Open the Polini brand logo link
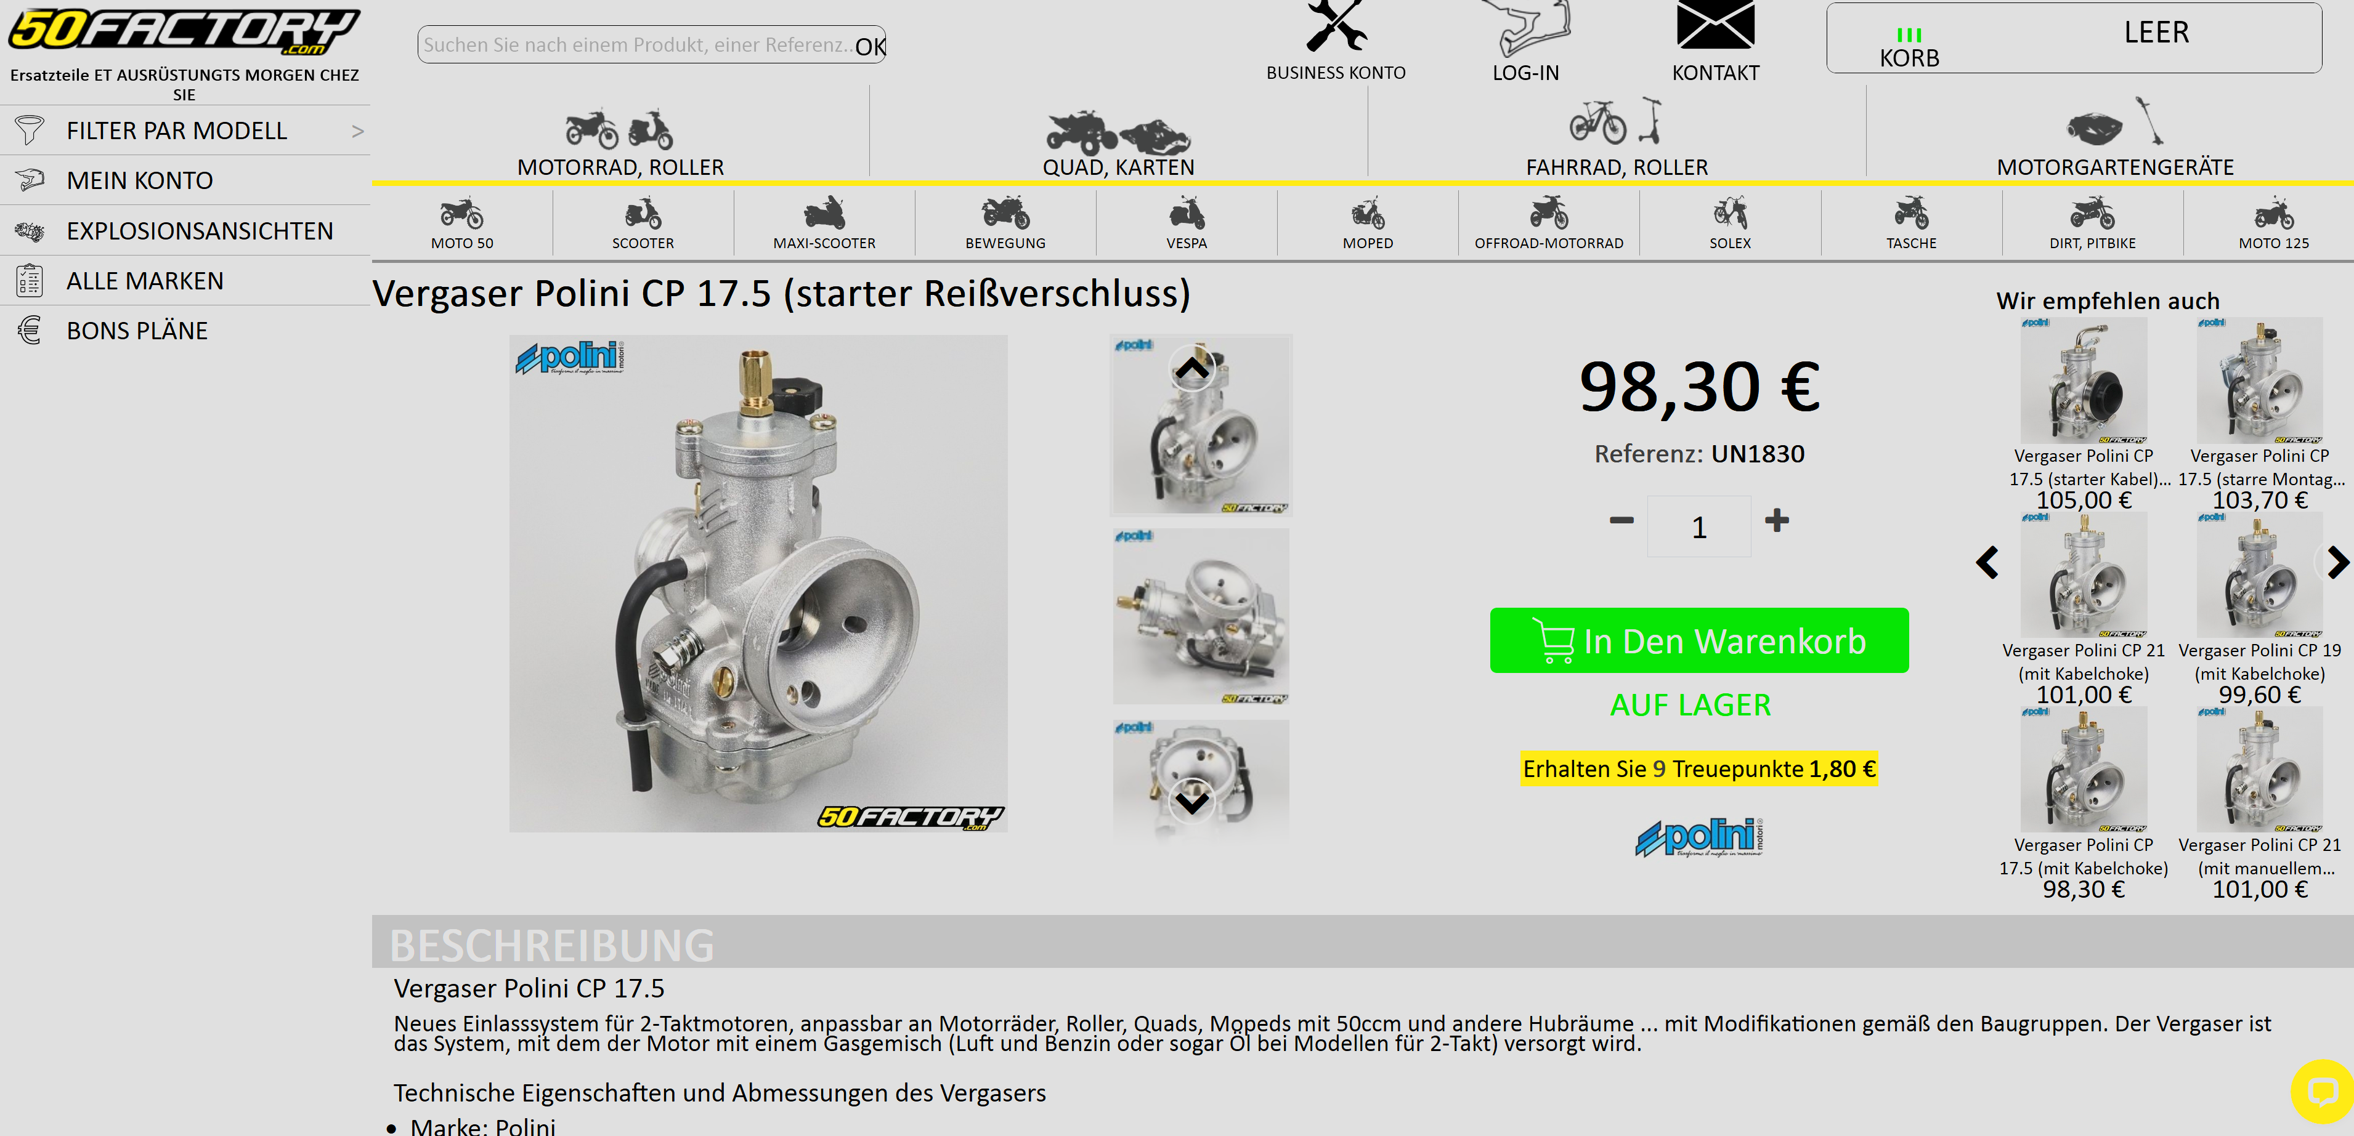 pos(1699,837)
